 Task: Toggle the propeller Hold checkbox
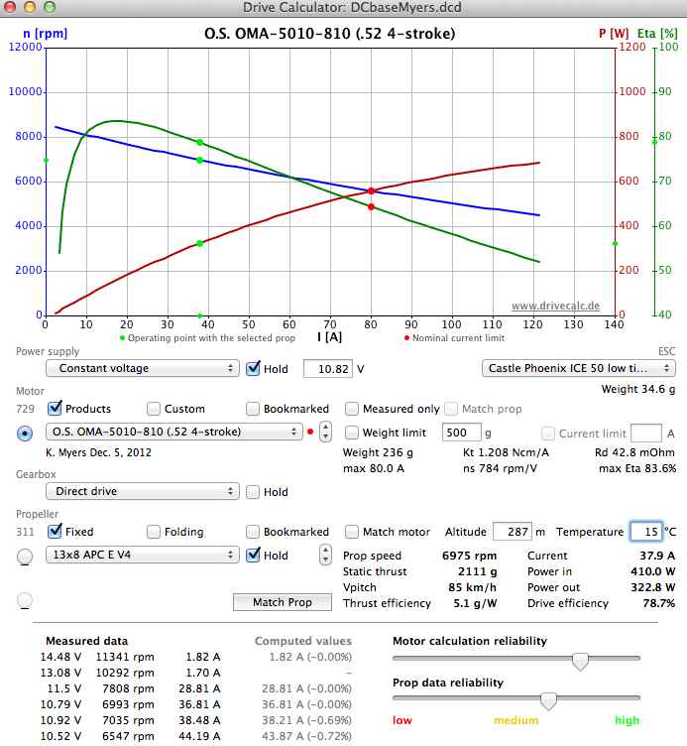point(254,555)
